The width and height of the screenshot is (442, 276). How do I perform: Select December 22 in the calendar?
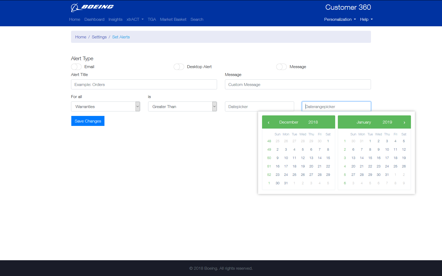click(x=328, y=166)
